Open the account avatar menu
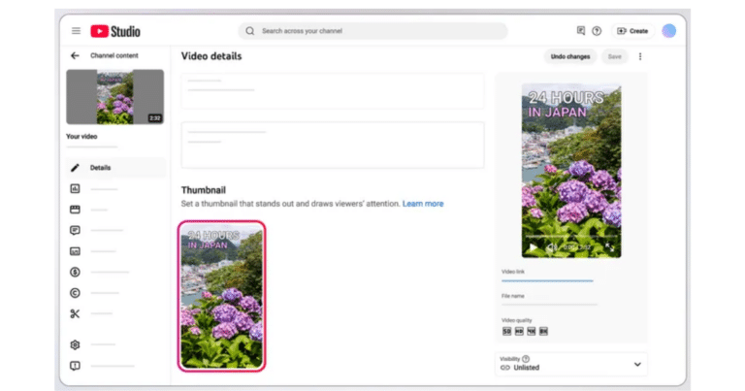745x391 pixels. coord(669,31)
